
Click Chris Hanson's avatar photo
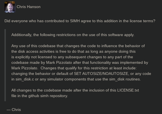(x=10, y=7)
